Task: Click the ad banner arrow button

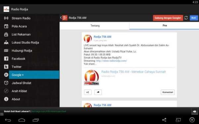Action: click(194, 111)
